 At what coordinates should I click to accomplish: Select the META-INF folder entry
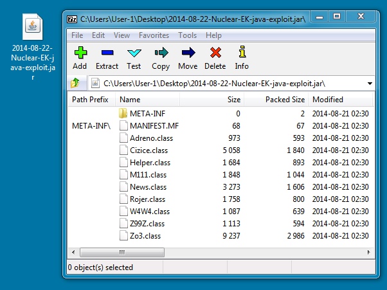[x=147, y=114]
